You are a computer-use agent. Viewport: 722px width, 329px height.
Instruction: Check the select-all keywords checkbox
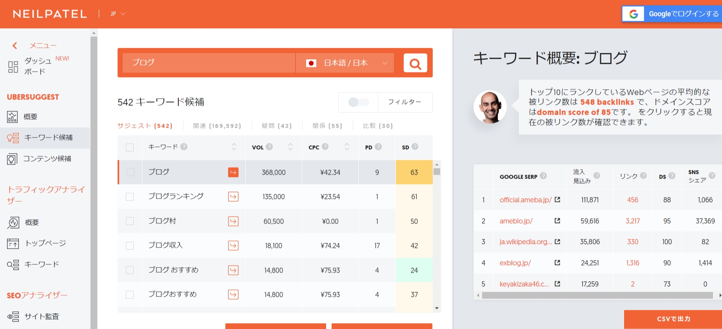[x=130, y=147]
